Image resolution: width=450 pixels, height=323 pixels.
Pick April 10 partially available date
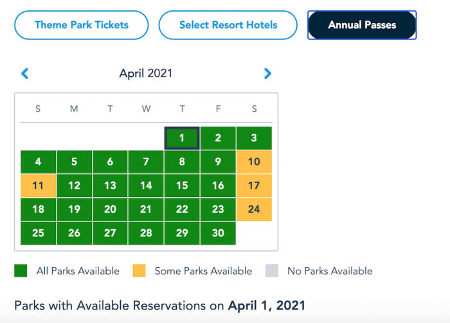tap(254, 162)
